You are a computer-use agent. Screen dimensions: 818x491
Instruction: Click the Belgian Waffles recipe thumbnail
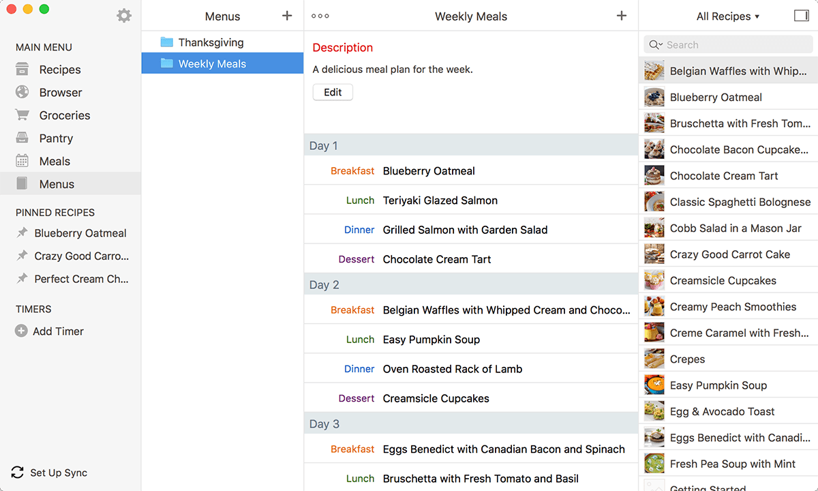(x=654, y=70)
